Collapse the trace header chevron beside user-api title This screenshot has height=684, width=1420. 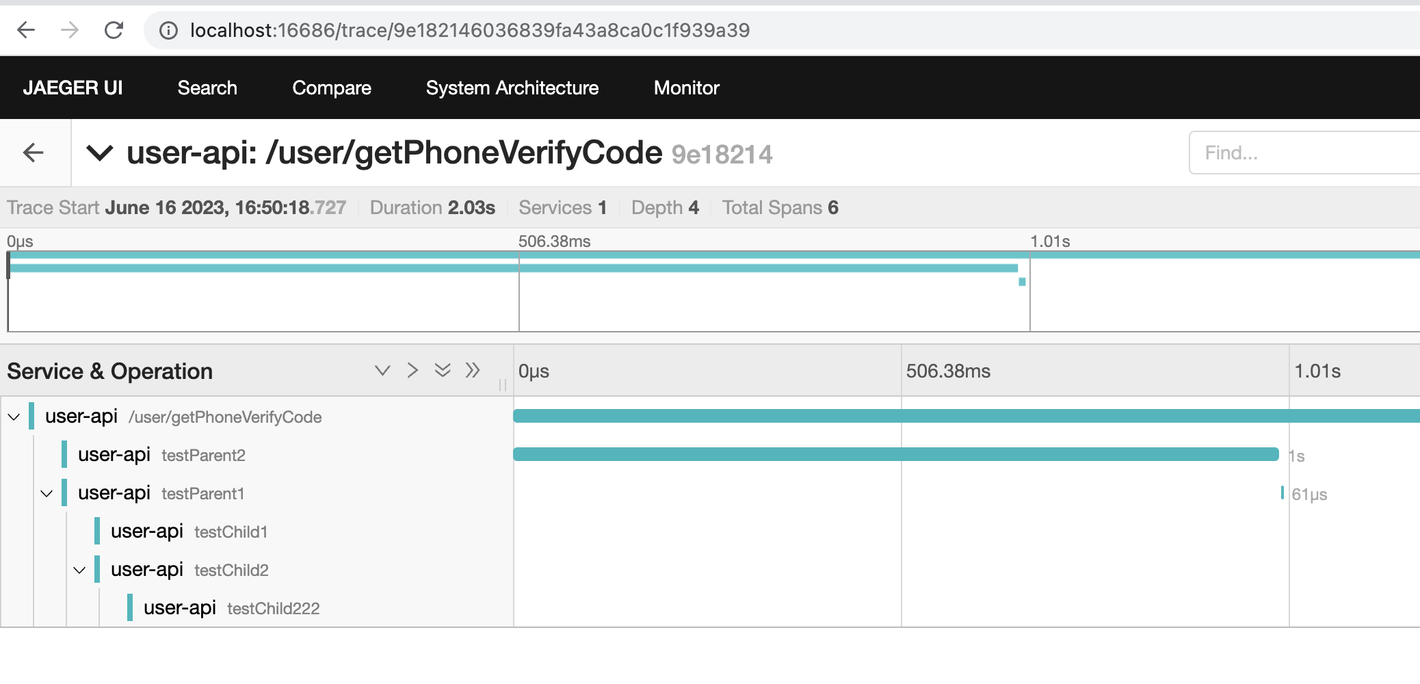(x=100, y=153)
